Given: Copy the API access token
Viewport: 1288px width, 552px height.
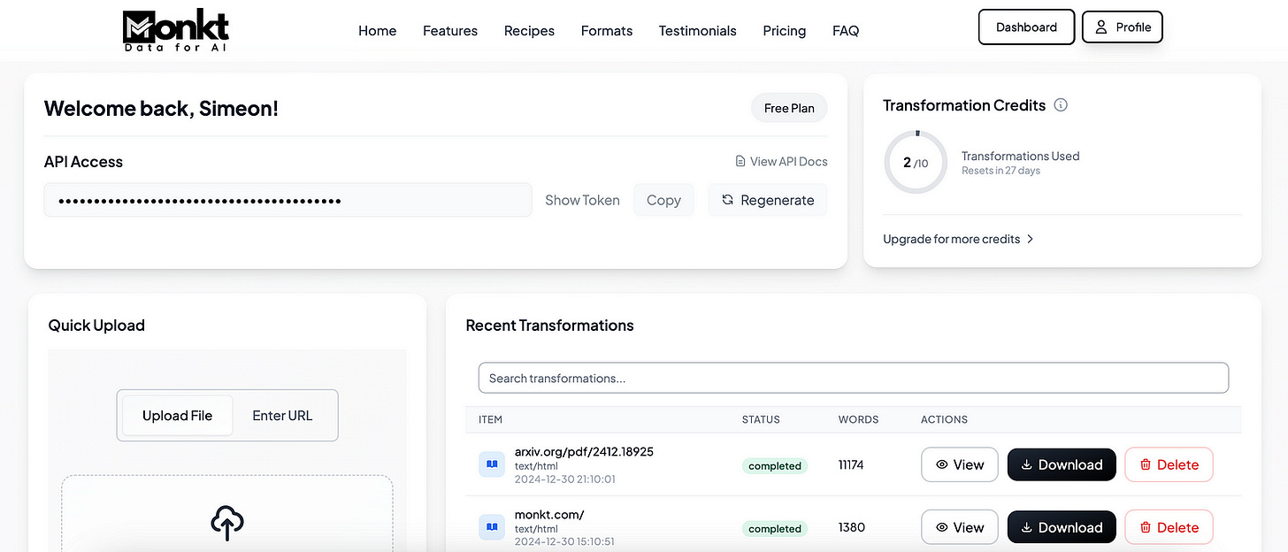Looking at the screenshot, I should [663, 200].
